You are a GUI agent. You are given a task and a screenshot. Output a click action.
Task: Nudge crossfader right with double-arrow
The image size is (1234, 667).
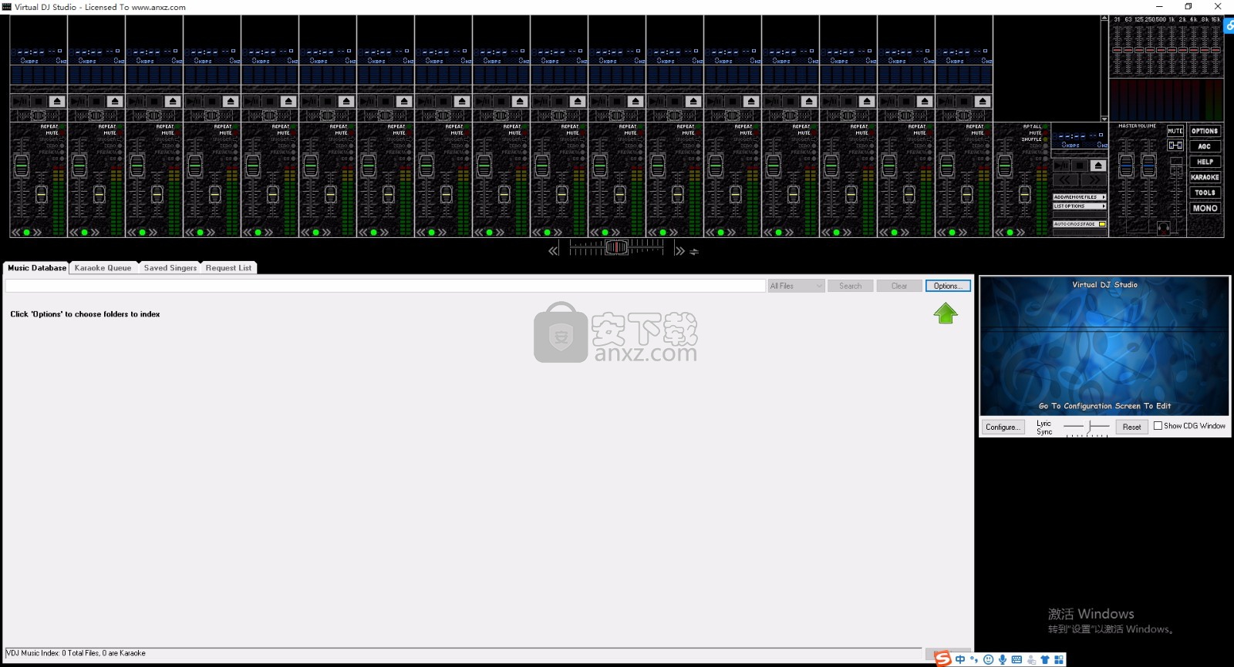coord(679,251)
